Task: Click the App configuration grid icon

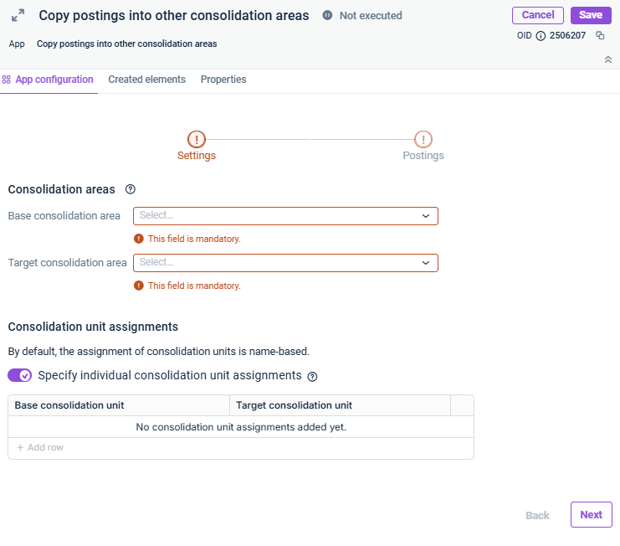Action: click(7, 80)
